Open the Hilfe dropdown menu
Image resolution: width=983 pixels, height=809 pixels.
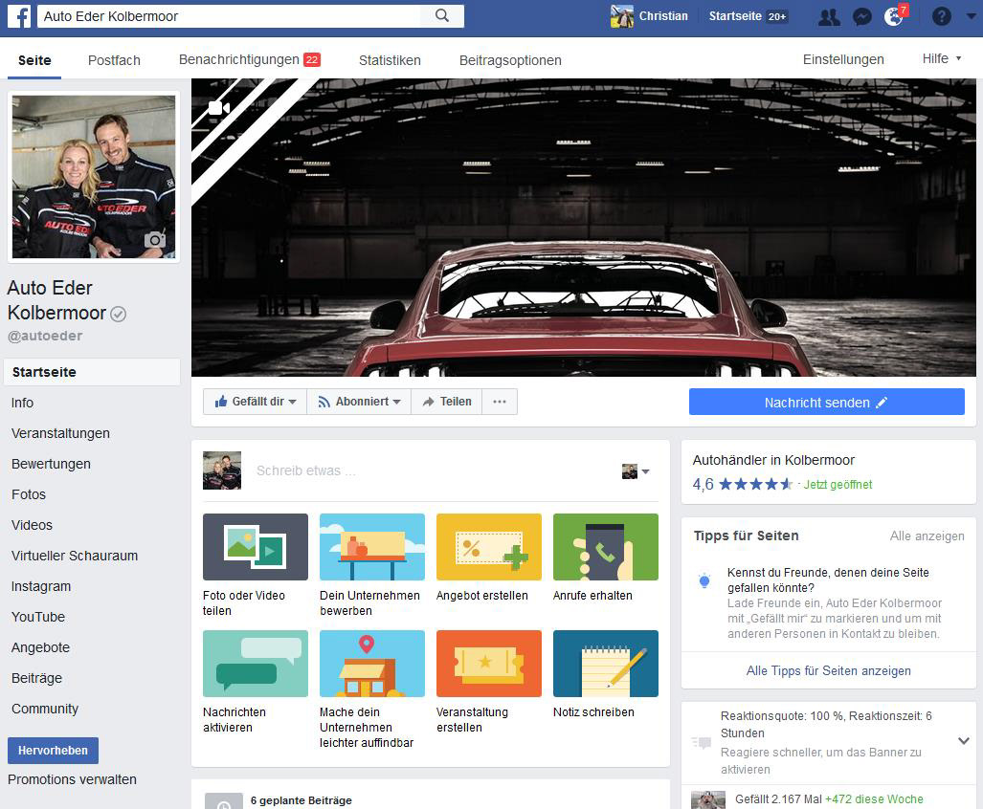point(942,59)
